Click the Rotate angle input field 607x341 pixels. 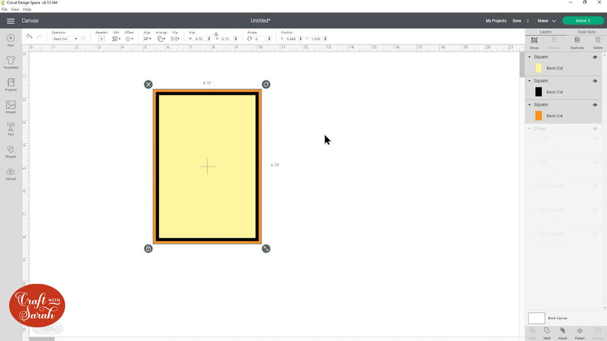pyautogui.click(x=261, y=39)
